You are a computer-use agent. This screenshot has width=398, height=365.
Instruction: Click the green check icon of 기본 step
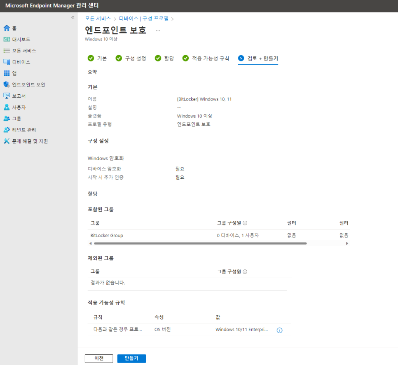pos(91,58)
